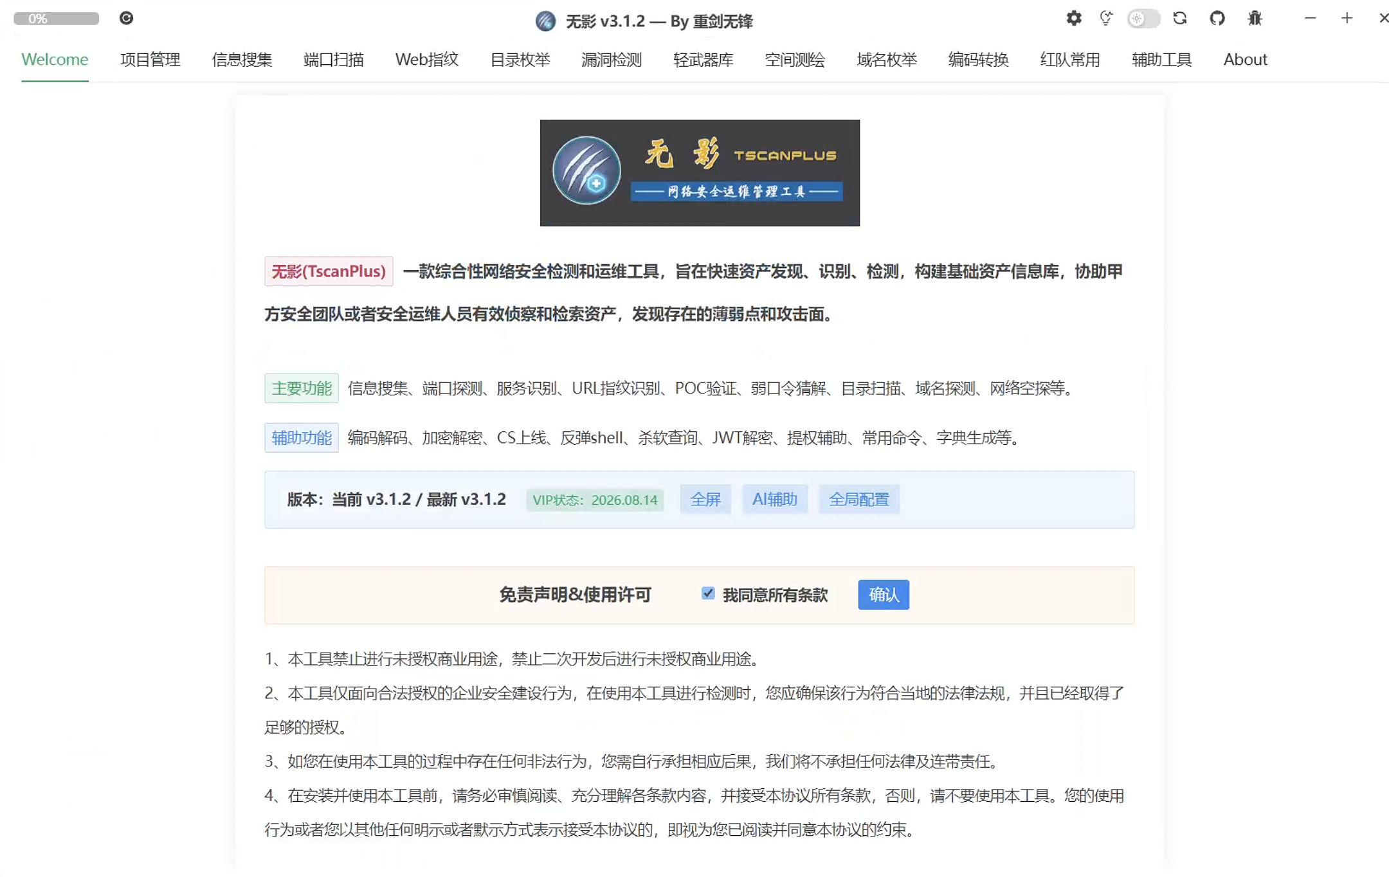Click the app logo in title bar
The height and width of the screenshot is (877, 1389).
pyautogui.click(x=545, y=21)
